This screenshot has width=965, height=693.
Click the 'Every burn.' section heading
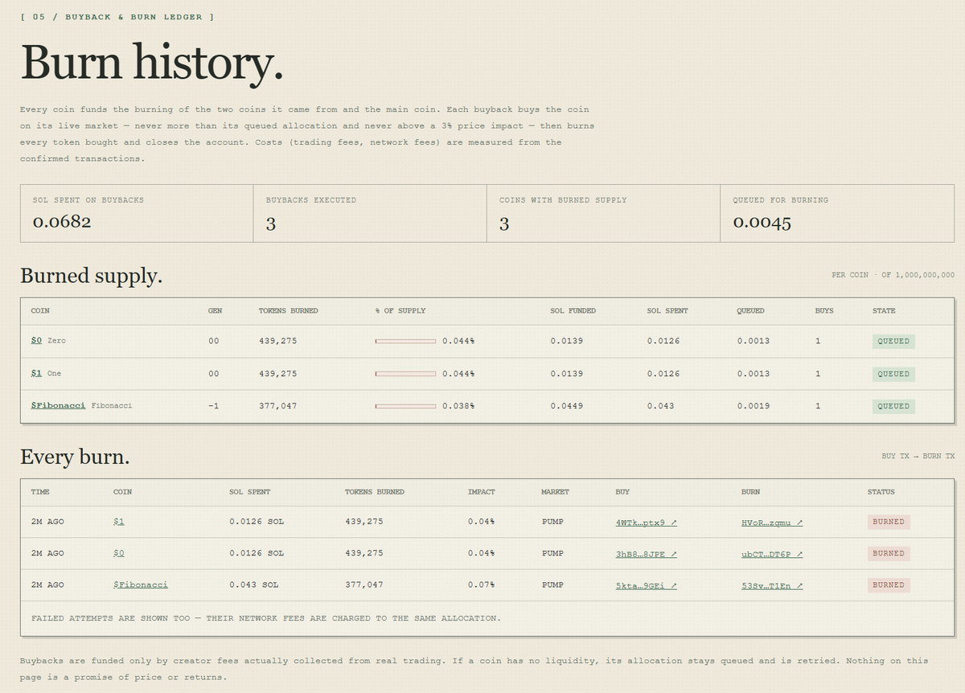coord(75,457)
